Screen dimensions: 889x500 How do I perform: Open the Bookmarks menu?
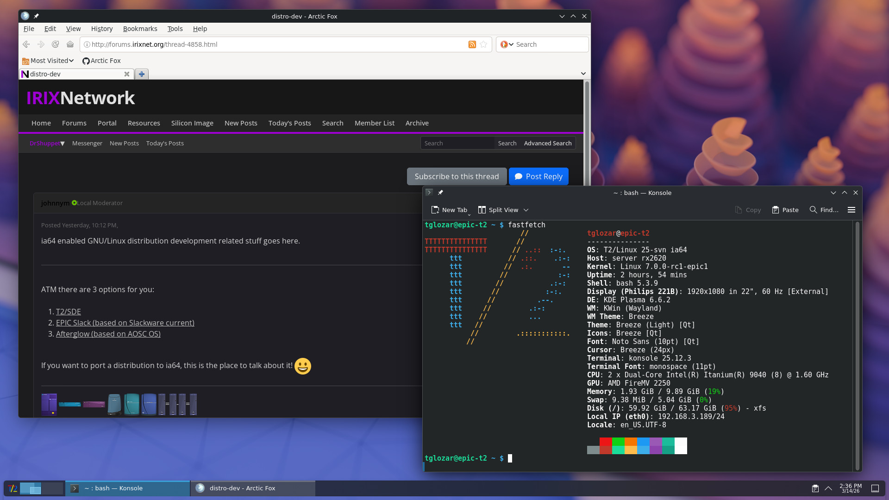(x=140, y=29)
